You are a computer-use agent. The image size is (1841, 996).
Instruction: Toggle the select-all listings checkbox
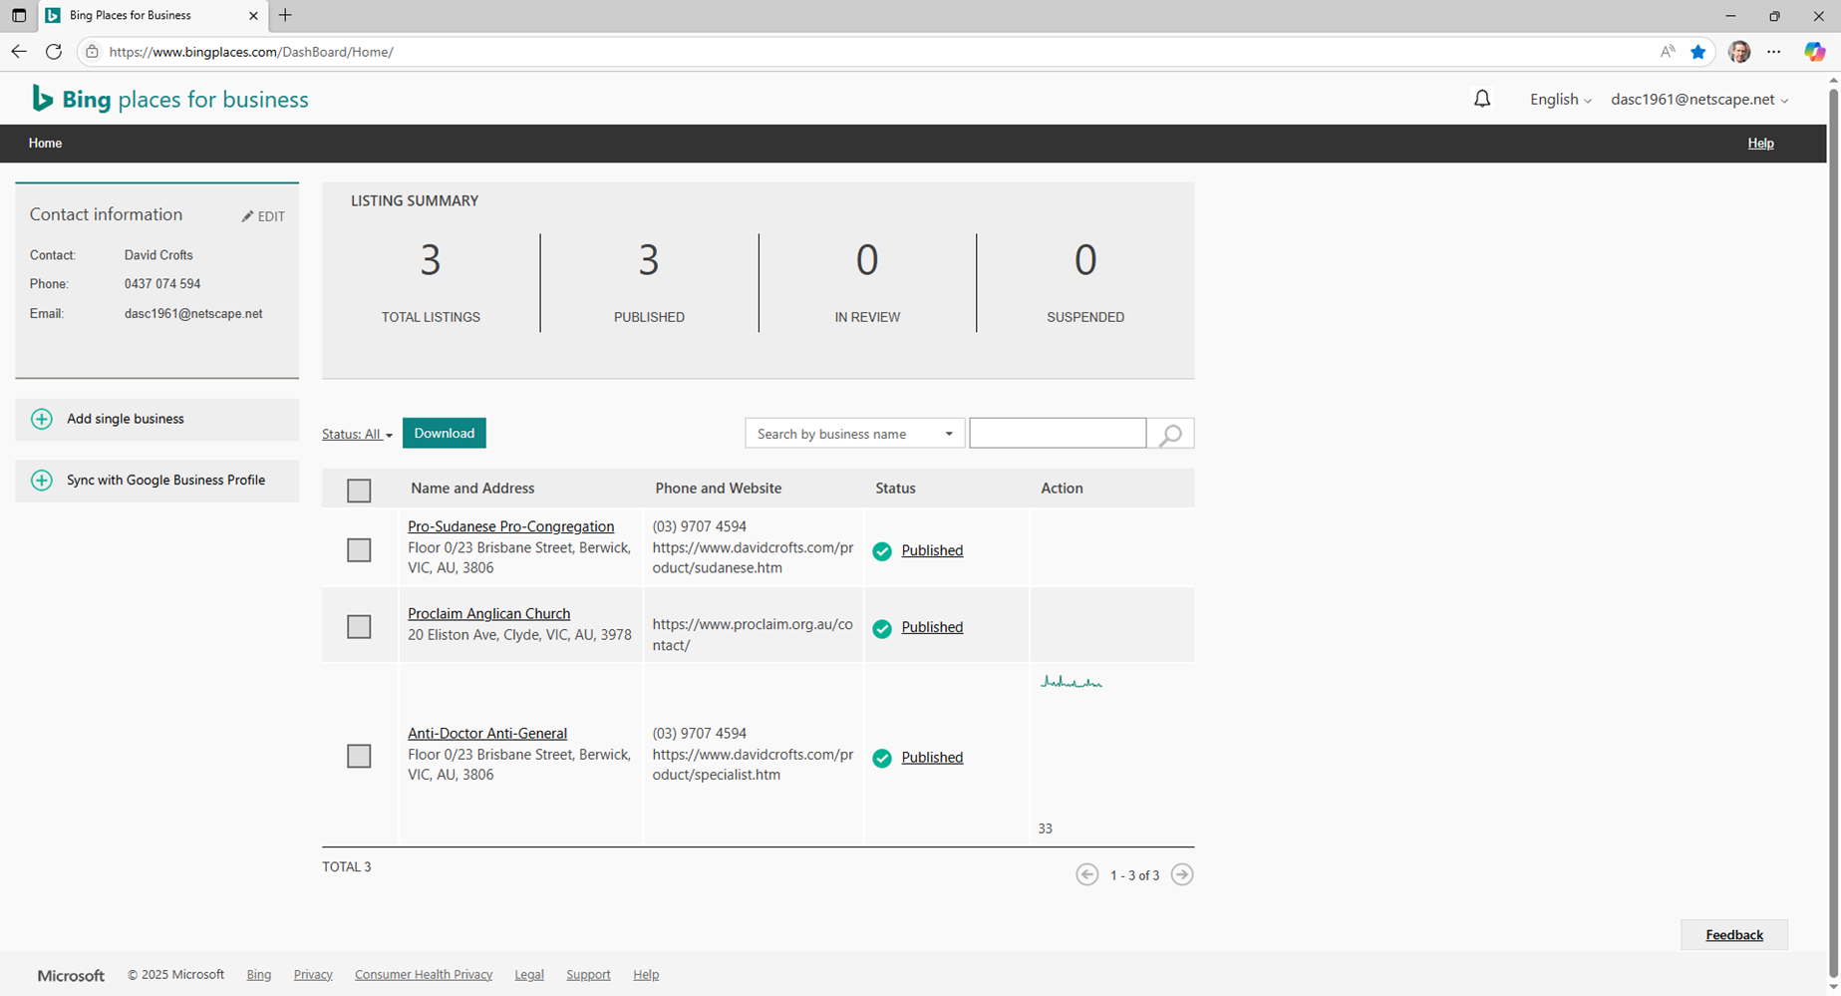[359, 491]
